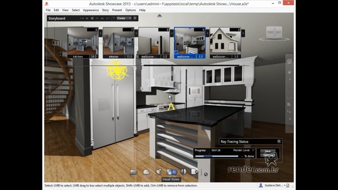Open the Lights spotlight icon
Viewport: 338px width, 190px height.
[x=158, y=172]
